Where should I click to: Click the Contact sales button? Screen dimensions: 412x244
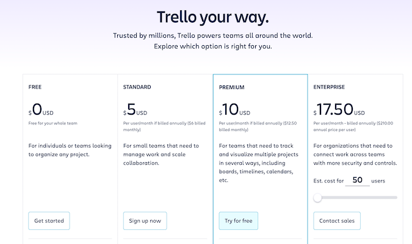pyautogui.click(x=337, y=221)
